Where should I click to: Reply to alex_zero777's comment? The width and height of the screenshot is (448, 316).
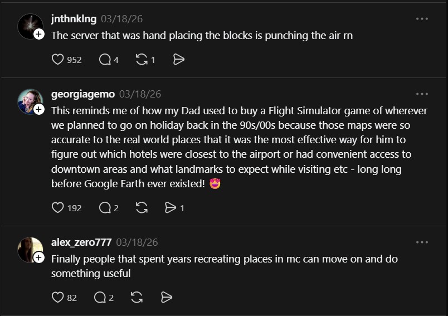point(100,298)
